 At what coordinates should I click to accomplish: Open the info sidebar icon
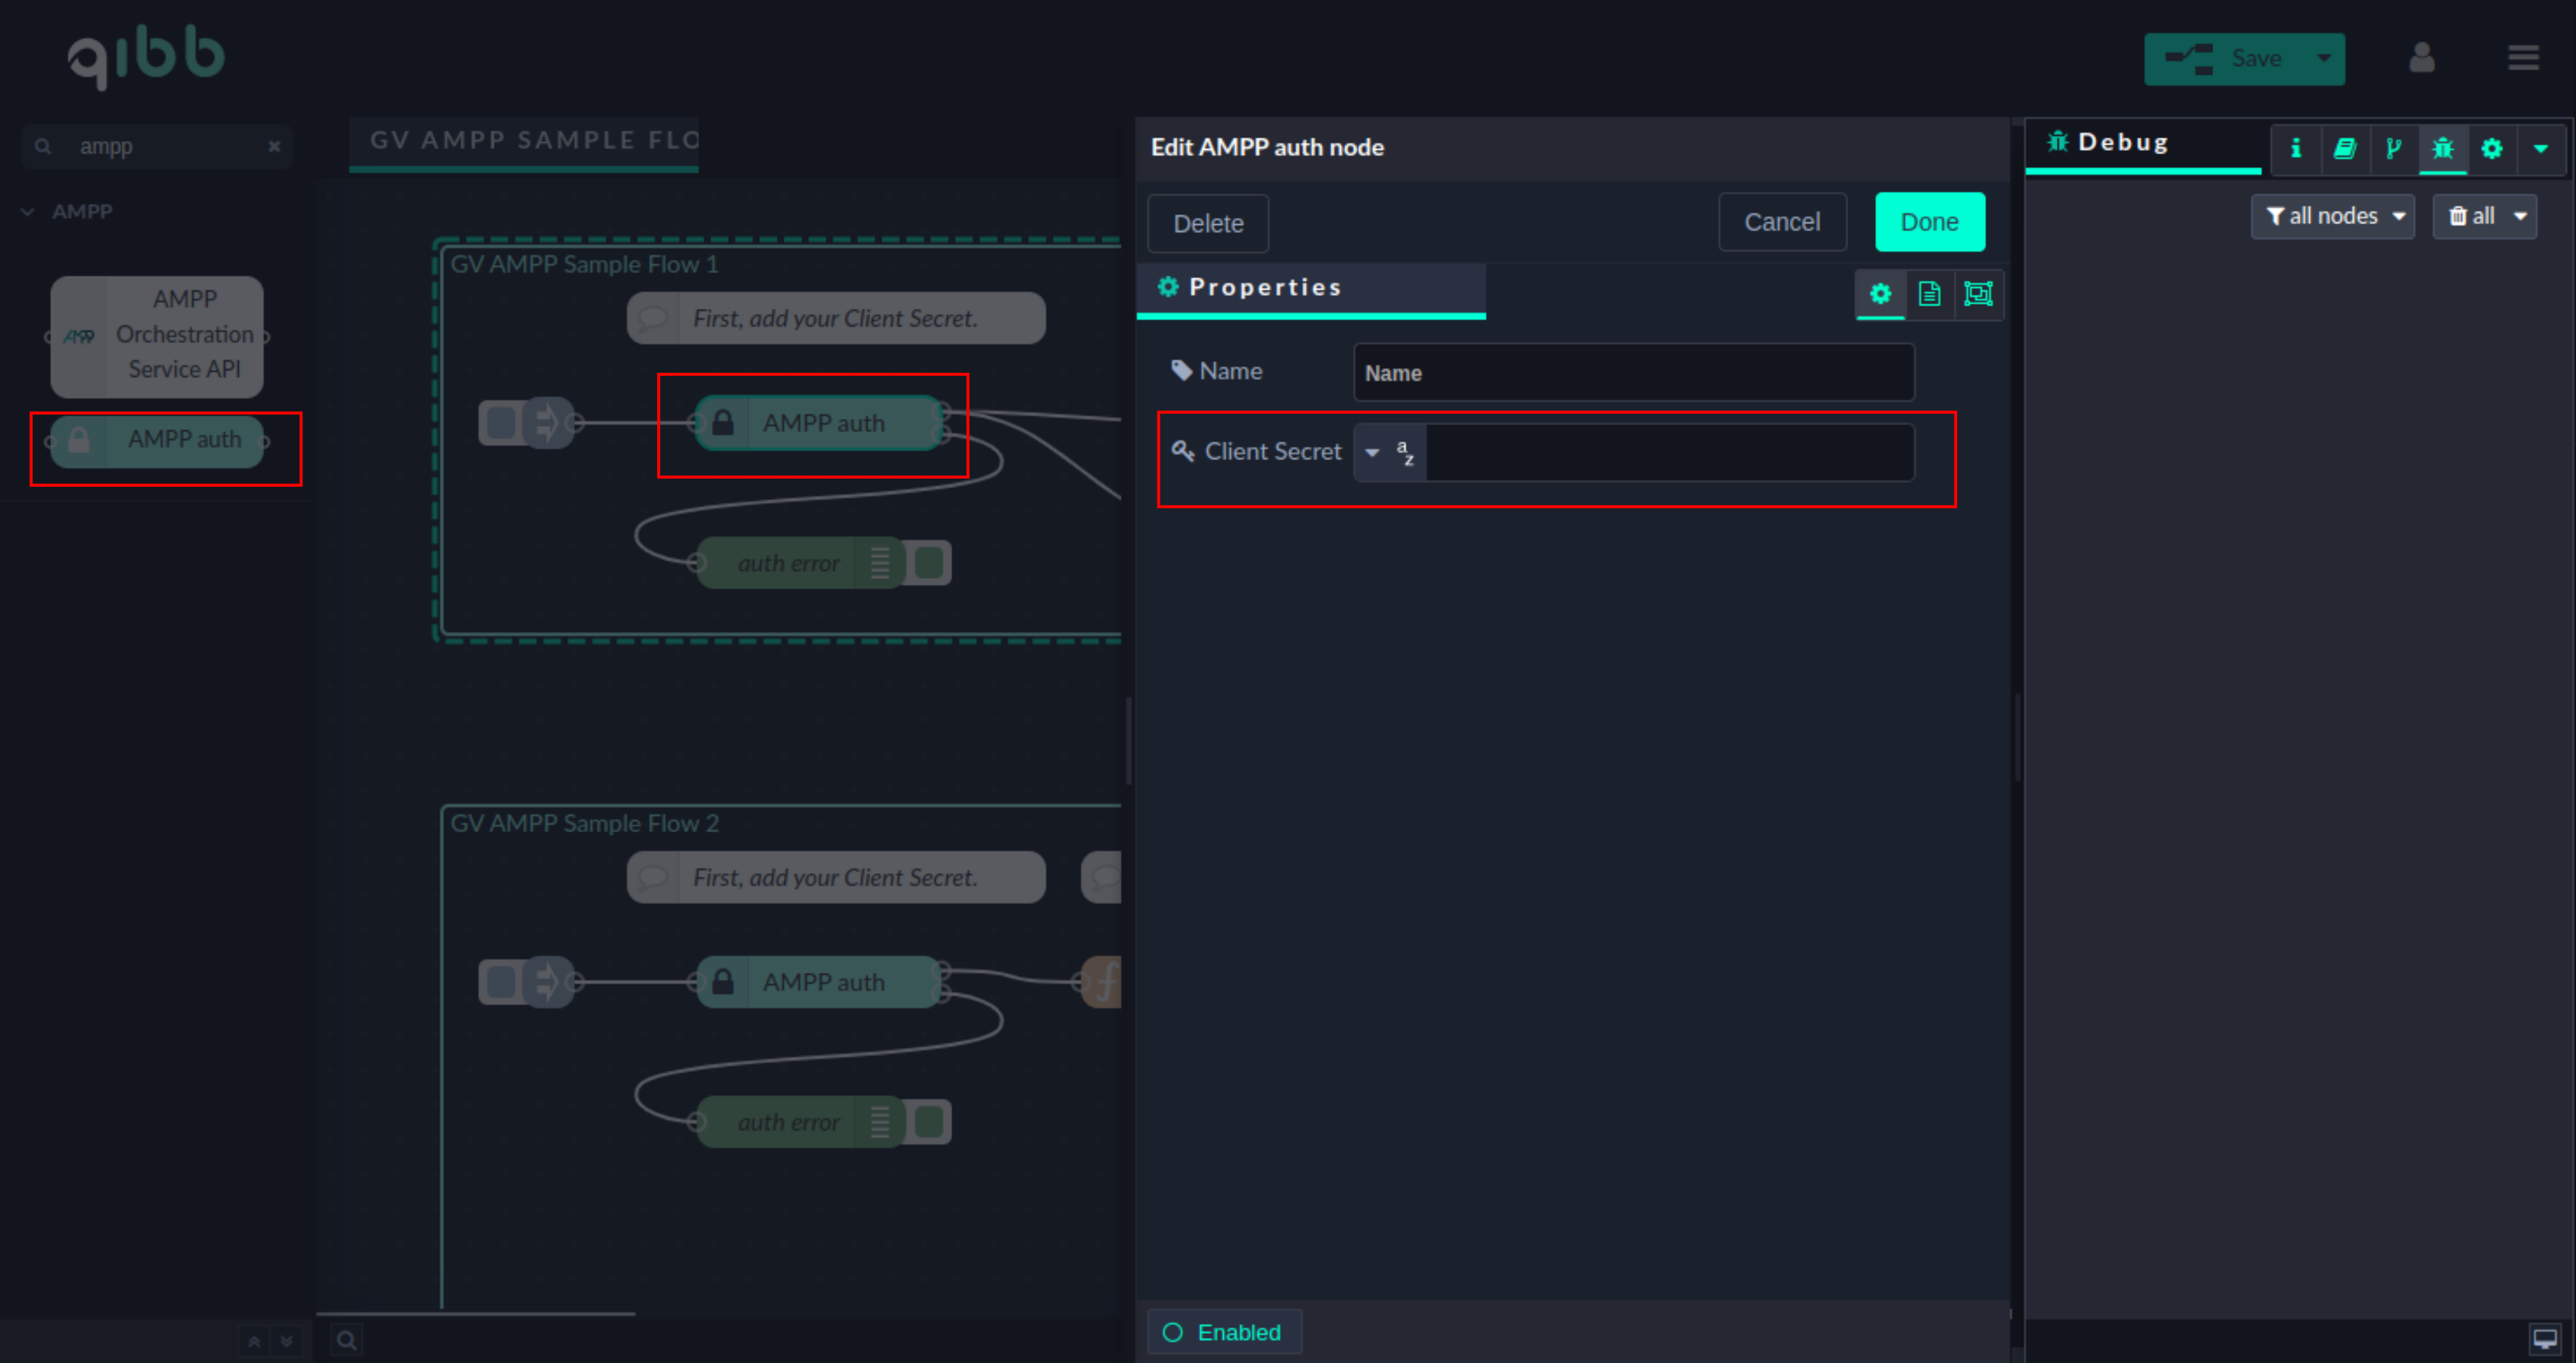coord(2295,149)
